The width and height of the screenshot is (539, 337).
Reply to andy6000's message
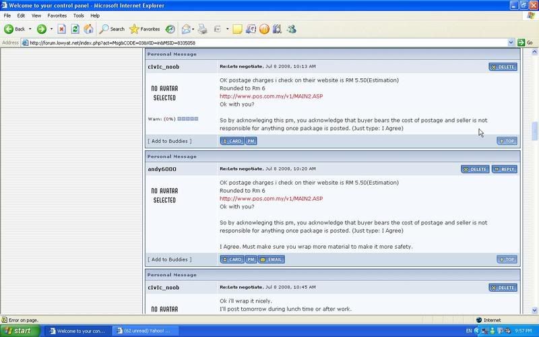coord(505,169)
